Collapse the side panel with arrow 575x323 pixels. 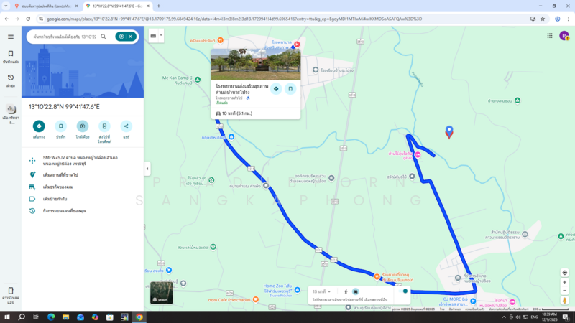147,169
